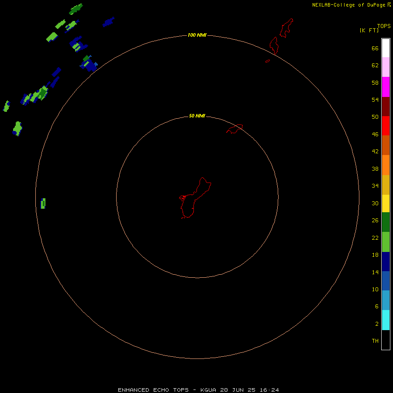Select legend value 2

pyautogui.click(x=376, y=324)
